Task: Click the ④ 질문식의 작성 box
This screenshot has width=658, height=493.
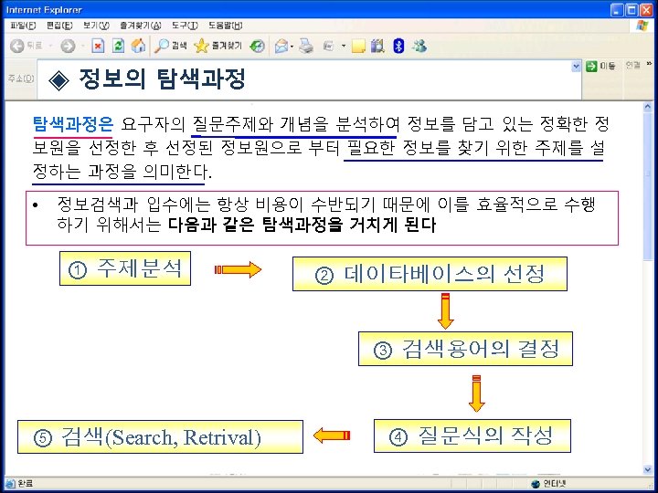Action: [x=472, y=436]
